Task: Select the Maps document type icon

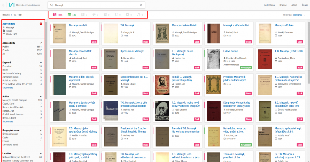Action: pyautogui.click(x=83, y=15)
